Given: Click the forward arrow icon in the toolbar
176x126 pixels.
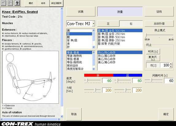Looking at the screenshot, I should click(10, 3).
